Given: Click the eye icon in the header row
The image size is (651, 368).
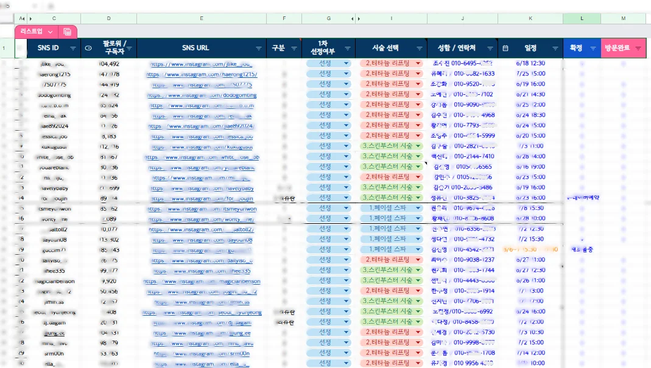Looking at the screenshot, I should coord(88,48).
